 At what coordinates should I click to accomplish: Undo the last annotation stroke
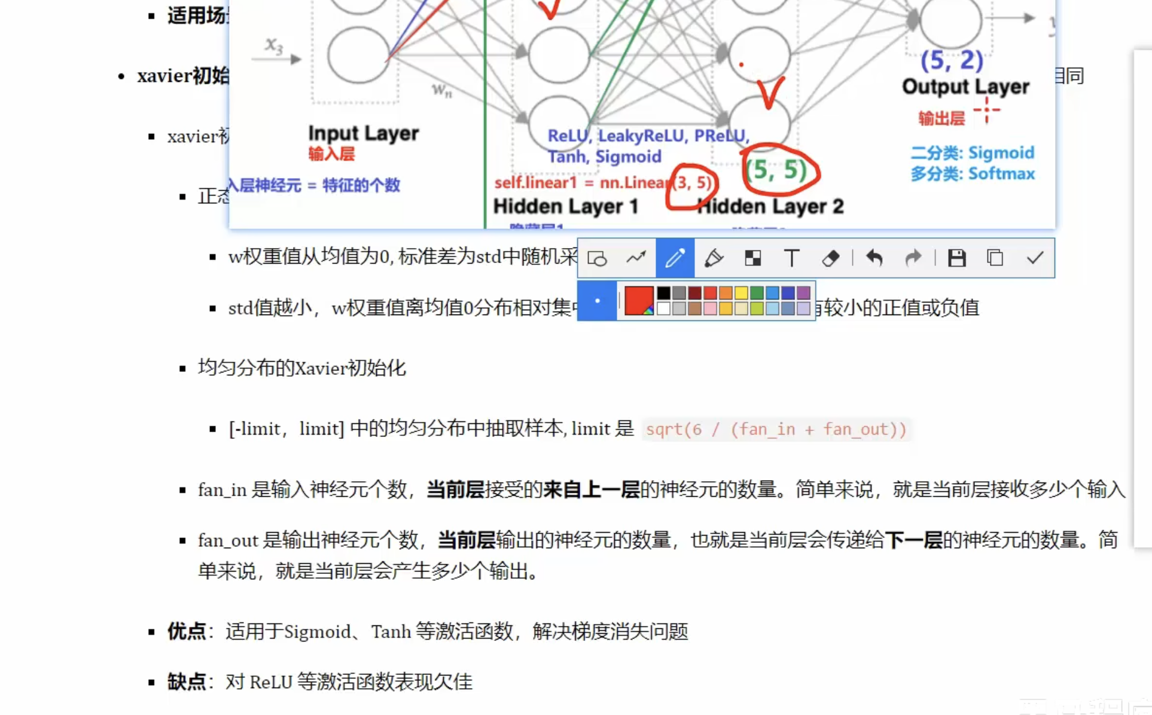coord(874,258)
